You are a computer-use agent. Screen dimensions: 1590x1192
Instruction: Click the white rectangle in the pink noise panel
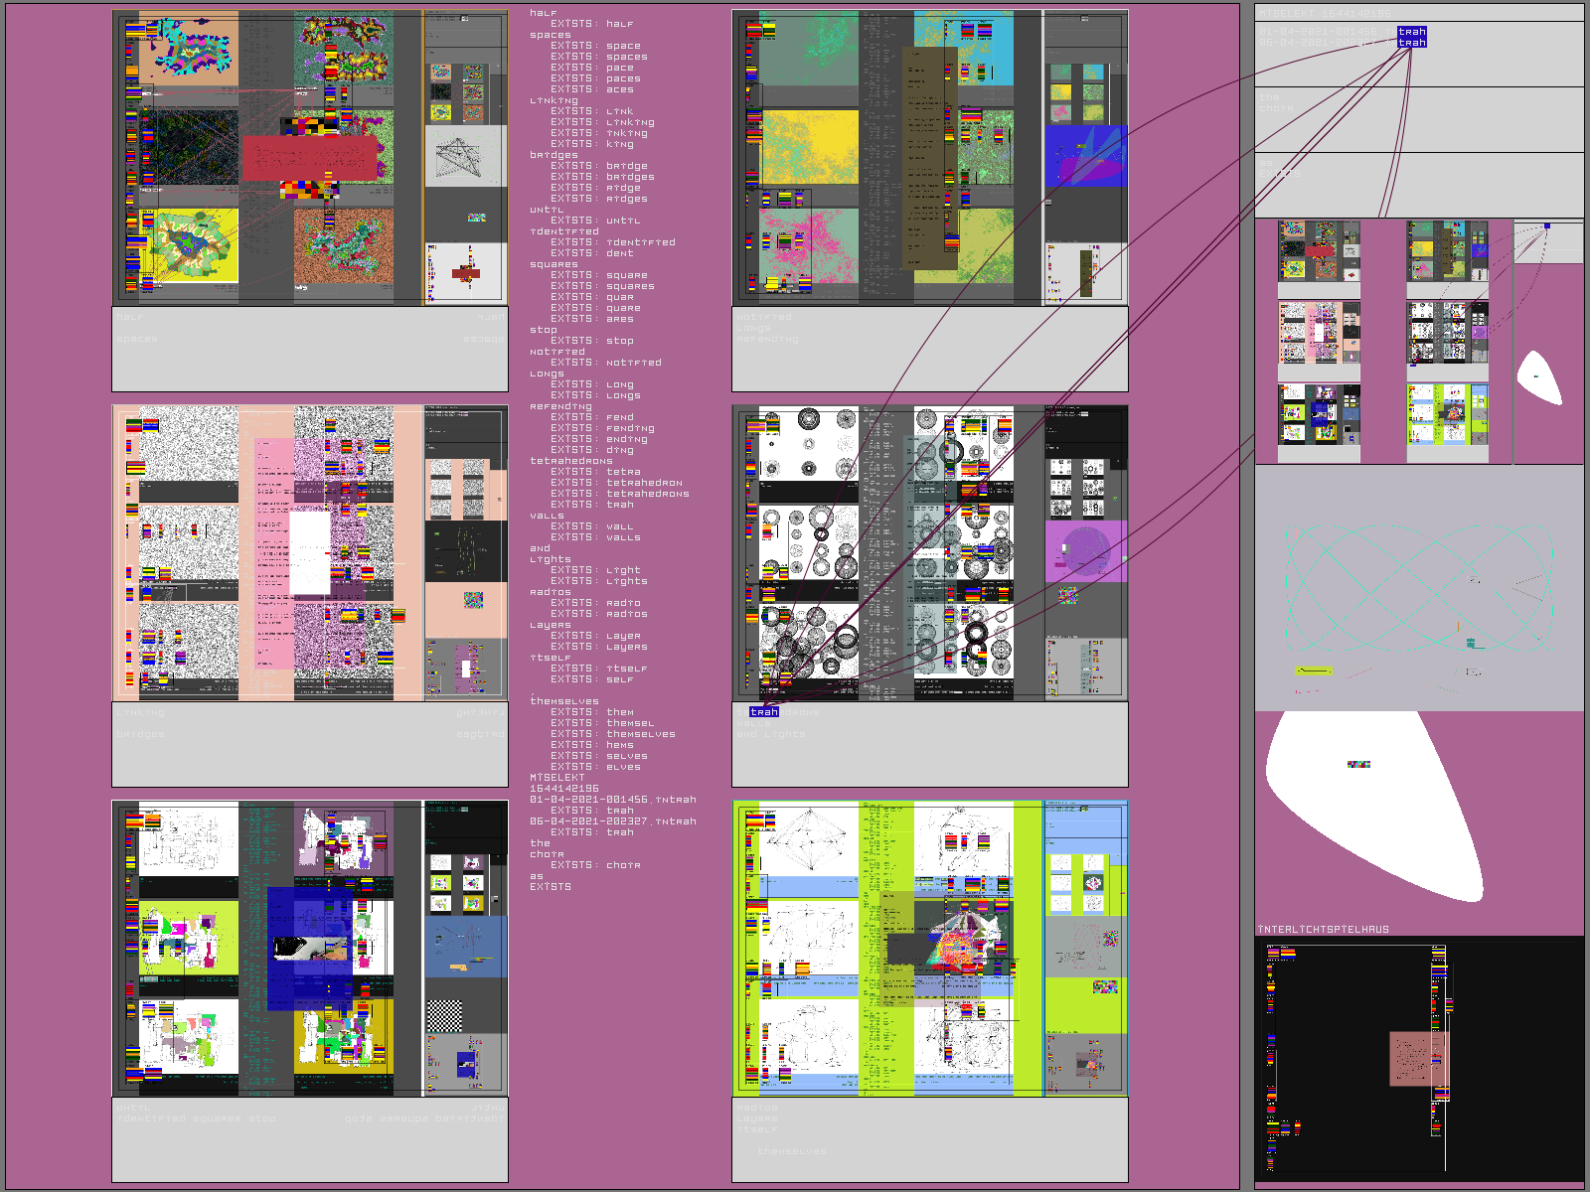tap(309, 552)
